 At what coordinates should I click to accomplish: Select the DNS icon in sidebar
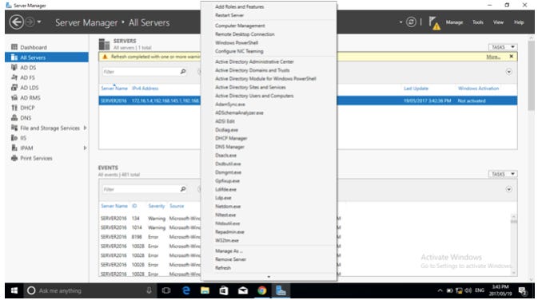[x=14, y=118]
